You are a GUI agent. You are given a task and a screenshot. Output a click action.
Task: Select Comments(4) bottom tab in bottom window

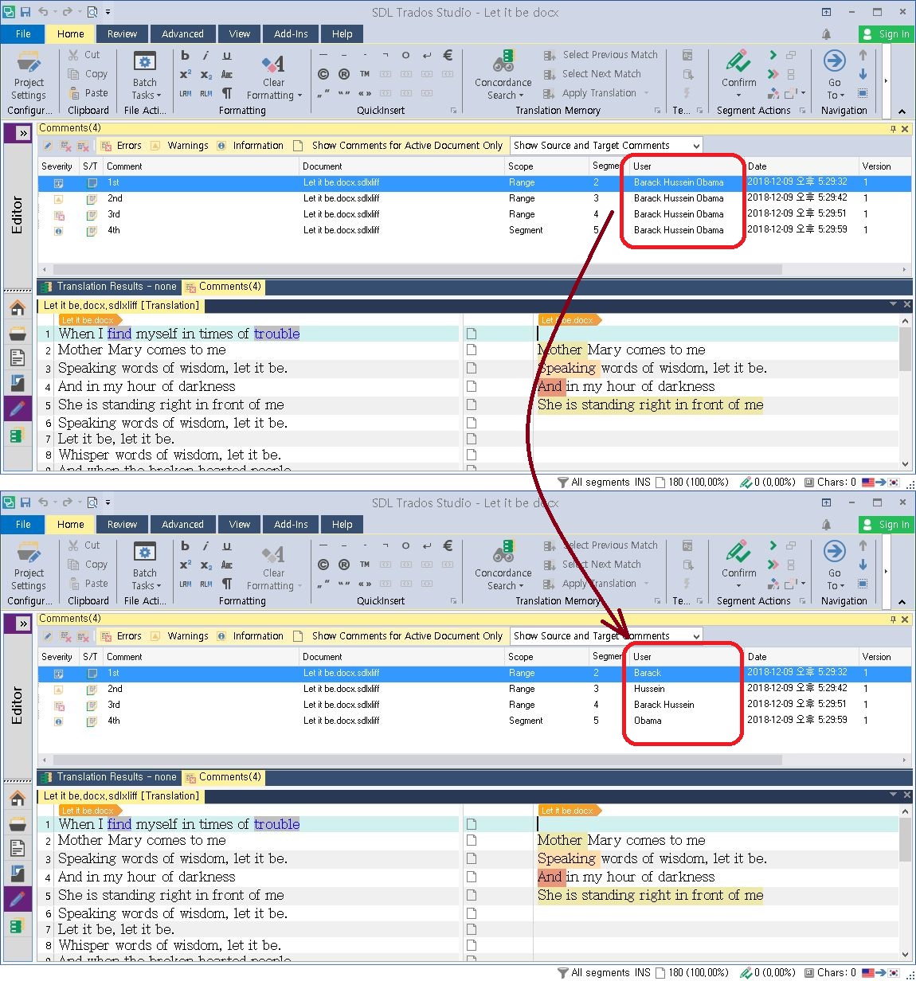(x=224, y=777)
